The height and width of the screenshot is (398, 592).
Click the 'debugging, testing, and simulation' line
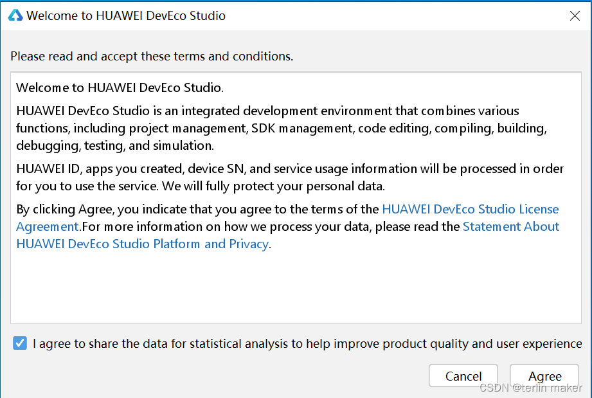[115, 145]
